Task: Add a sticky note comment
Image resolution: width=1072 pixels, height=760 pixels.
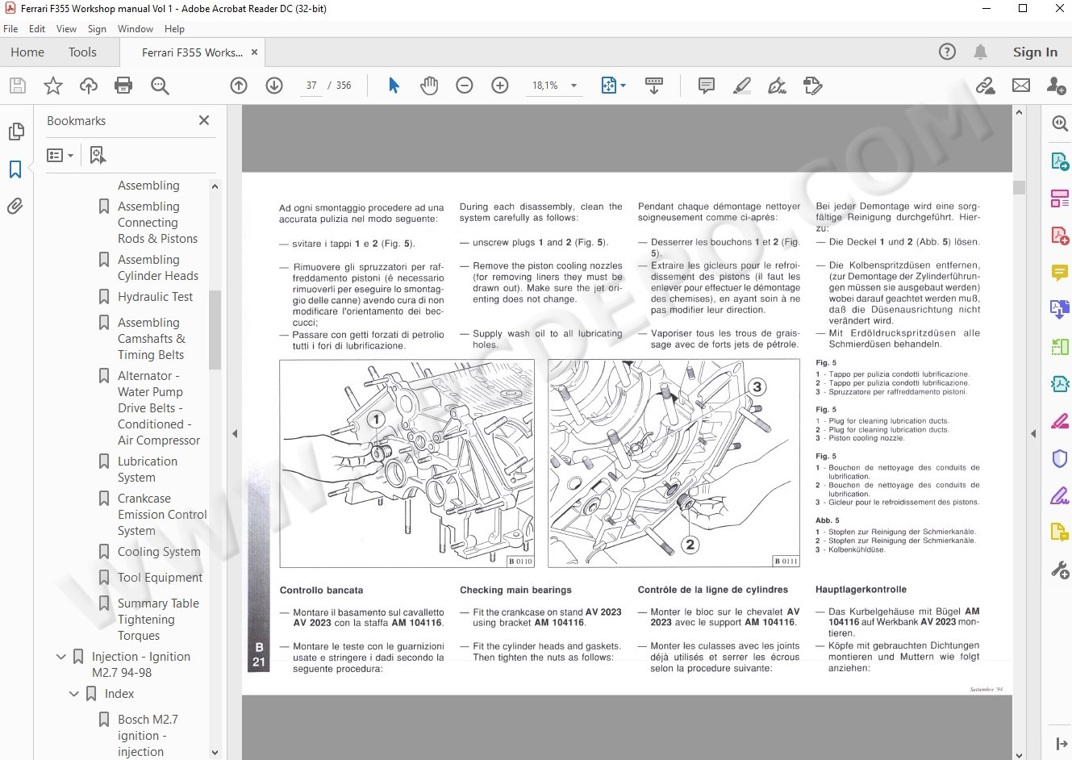Action: [707, 86]
